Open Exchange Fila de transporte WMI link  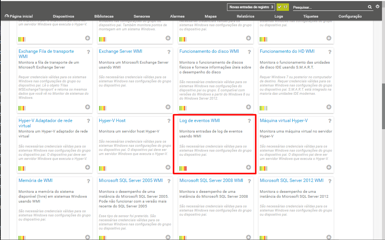pyautogui.click(x=46, y=54)
